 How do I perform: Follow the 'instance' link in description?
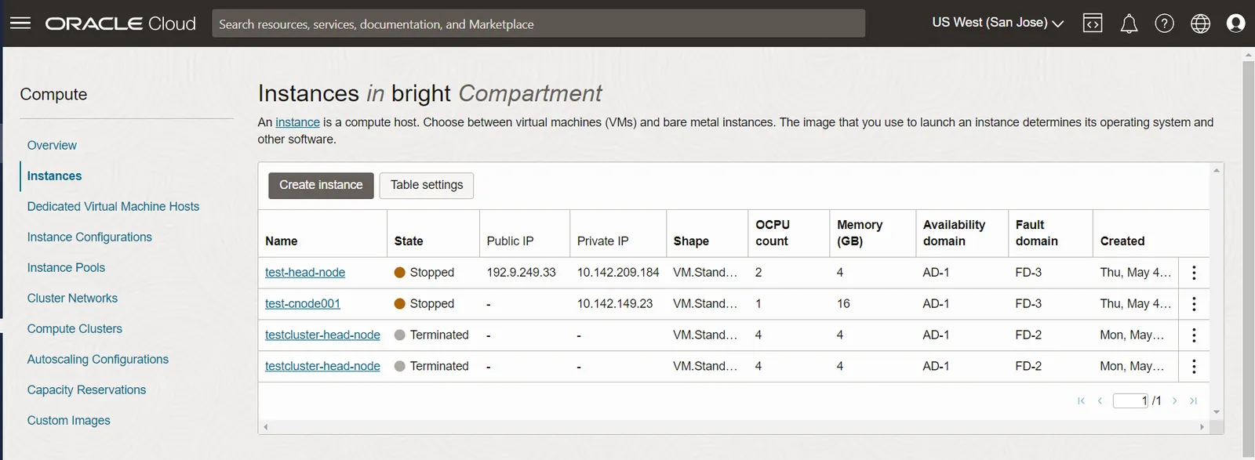[297, 122]
